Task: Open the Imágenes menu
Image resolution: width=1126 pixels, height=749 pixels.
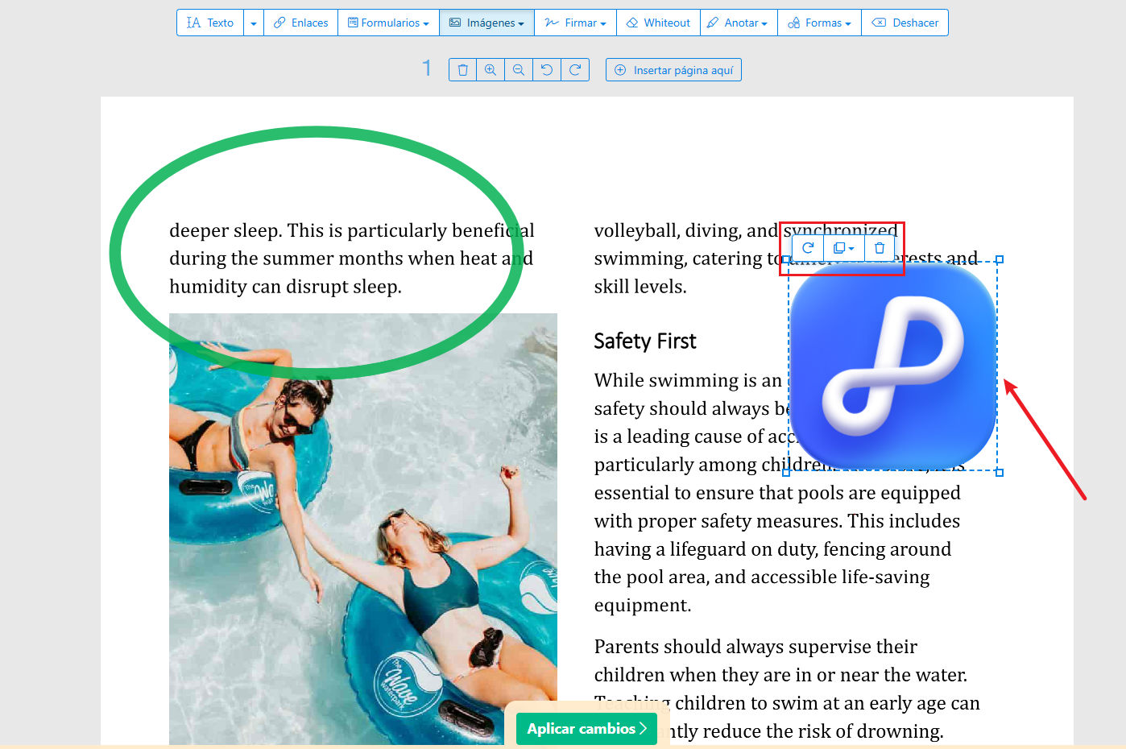Action: pos(487,23)
